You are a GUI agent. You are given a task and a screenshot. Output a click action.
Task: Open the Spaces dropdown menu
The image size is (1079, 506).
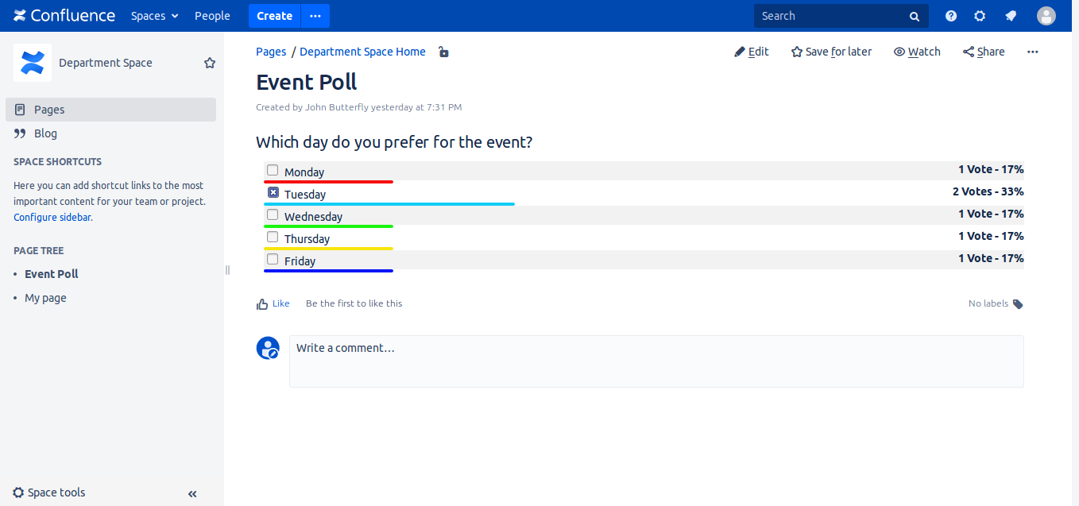point(155,16)
